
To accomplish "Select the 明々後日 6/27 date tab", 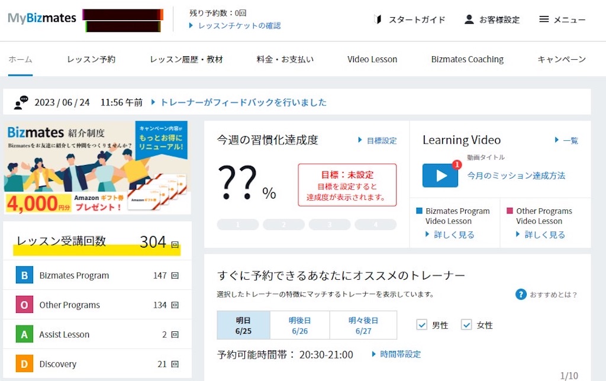I will (363, 325).
